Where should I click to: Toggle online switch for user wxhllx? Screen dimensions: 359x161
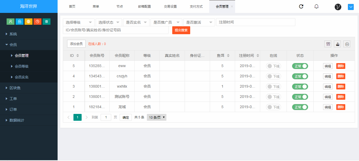click(273, 87)
